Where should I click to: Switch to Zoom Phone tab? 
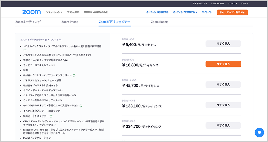pyautogui.click(x=70, y=22)
